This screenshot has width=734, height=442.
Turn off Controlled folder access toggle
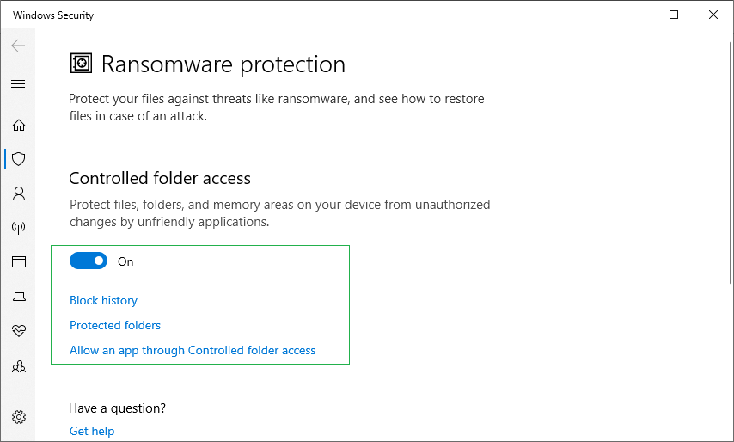[89, 261]
